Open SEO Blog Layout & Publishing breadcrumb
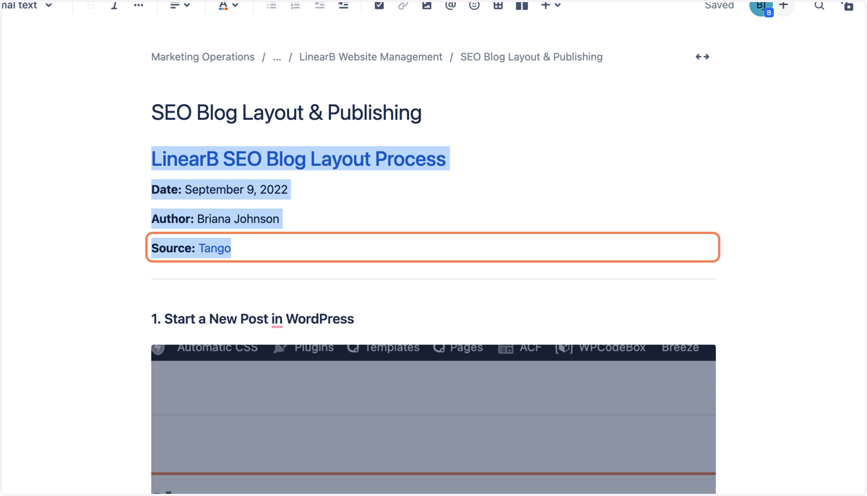867x496 pixels. pos(531,57)
